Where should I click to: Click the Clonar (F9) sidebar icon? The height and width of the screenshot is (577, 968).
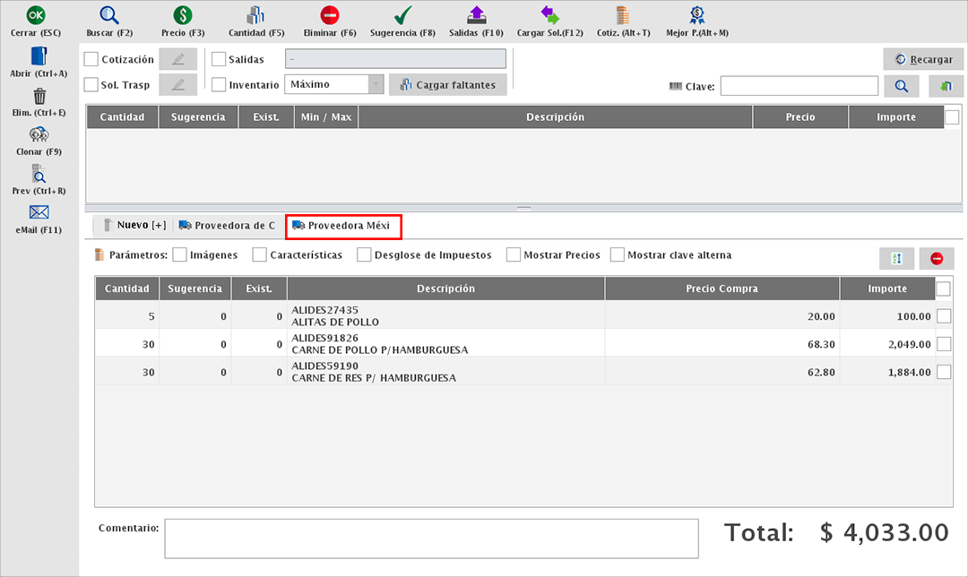(x=39, y=134)
